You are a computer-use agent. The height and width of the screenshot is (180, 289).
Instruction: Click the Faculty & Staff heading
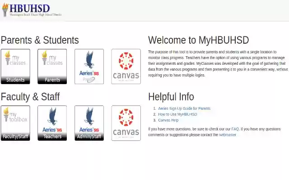pos(30,97)
